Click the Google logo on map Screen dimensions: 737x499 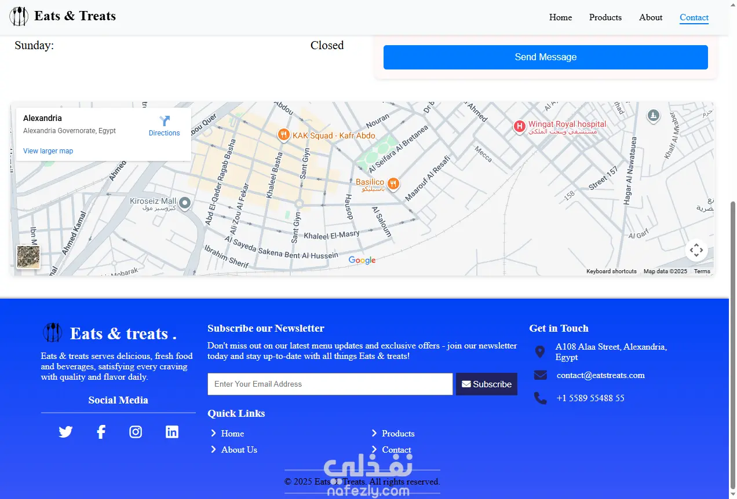click(362, 260)
